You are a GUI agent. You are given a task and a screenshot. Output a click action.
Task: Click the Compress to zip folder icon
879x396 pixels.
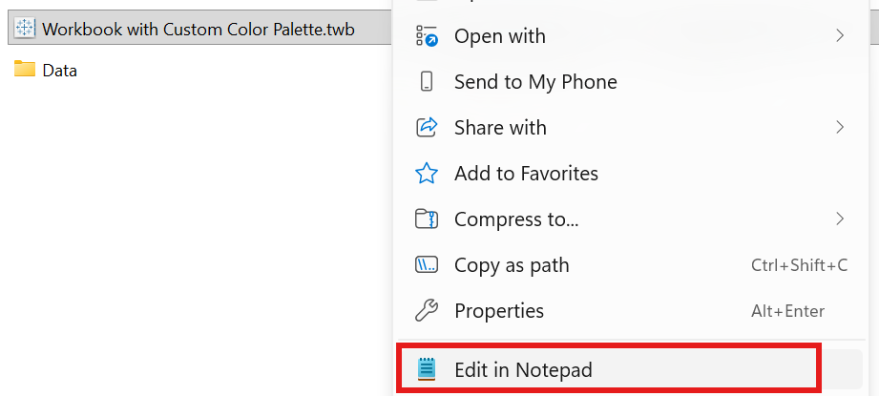pos(427,219)
